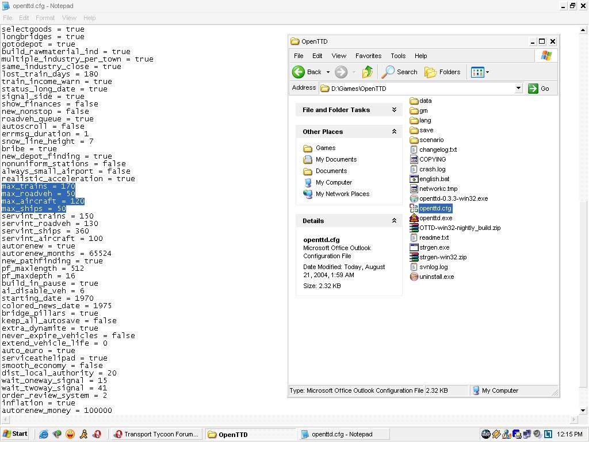Viewport: 589px width, 460px height.
Task: Switch to Transport Tycoon Forum taskbar button
Action: (x=156, y=434)
